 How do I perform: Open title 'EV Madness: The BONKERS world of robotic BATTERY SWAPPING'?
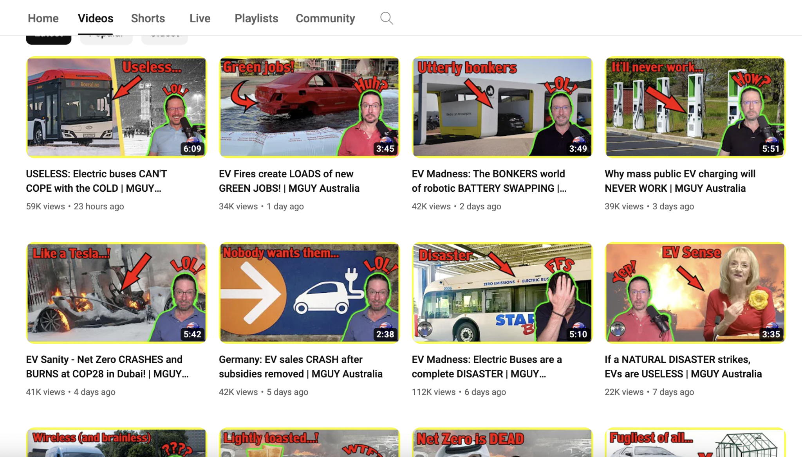tap(489, 181)
